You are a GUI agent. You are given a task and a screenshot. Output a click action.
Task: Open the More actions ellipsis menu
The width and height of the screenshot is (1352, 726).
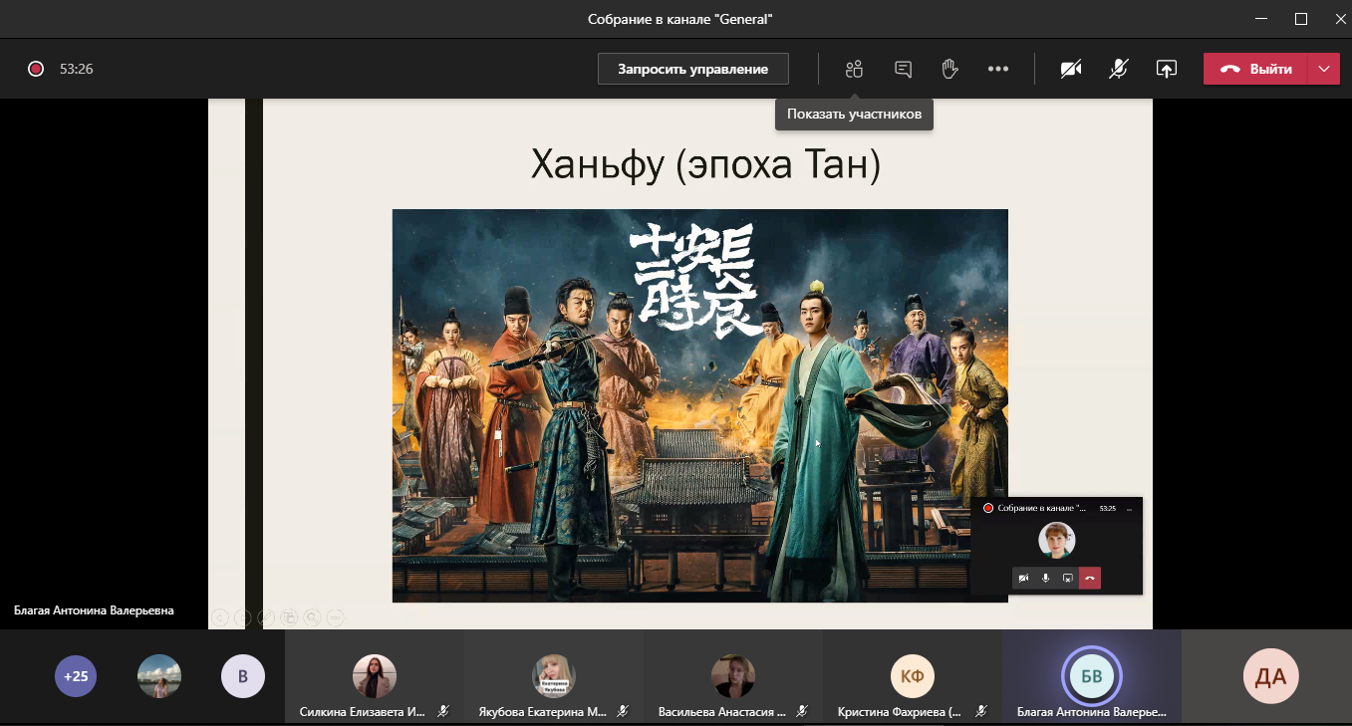click(x=997, y=69)
